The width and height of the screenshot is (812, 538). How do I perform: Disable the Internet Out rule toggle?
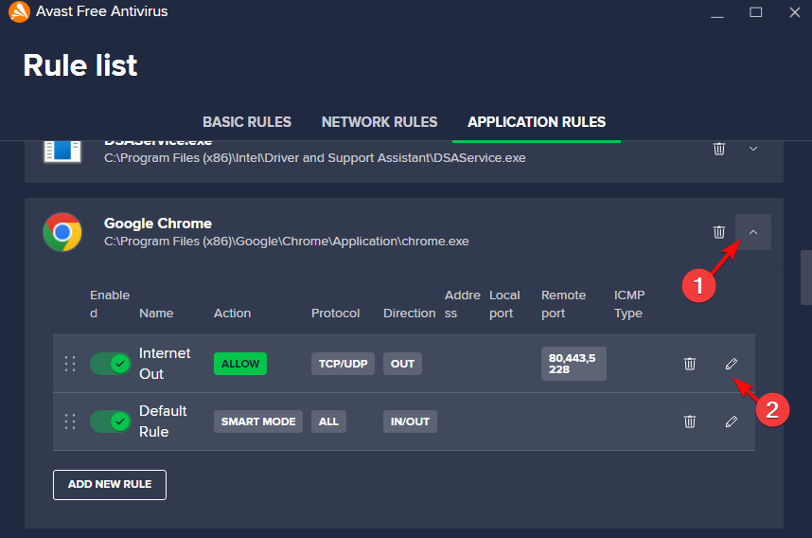(111, 364)
